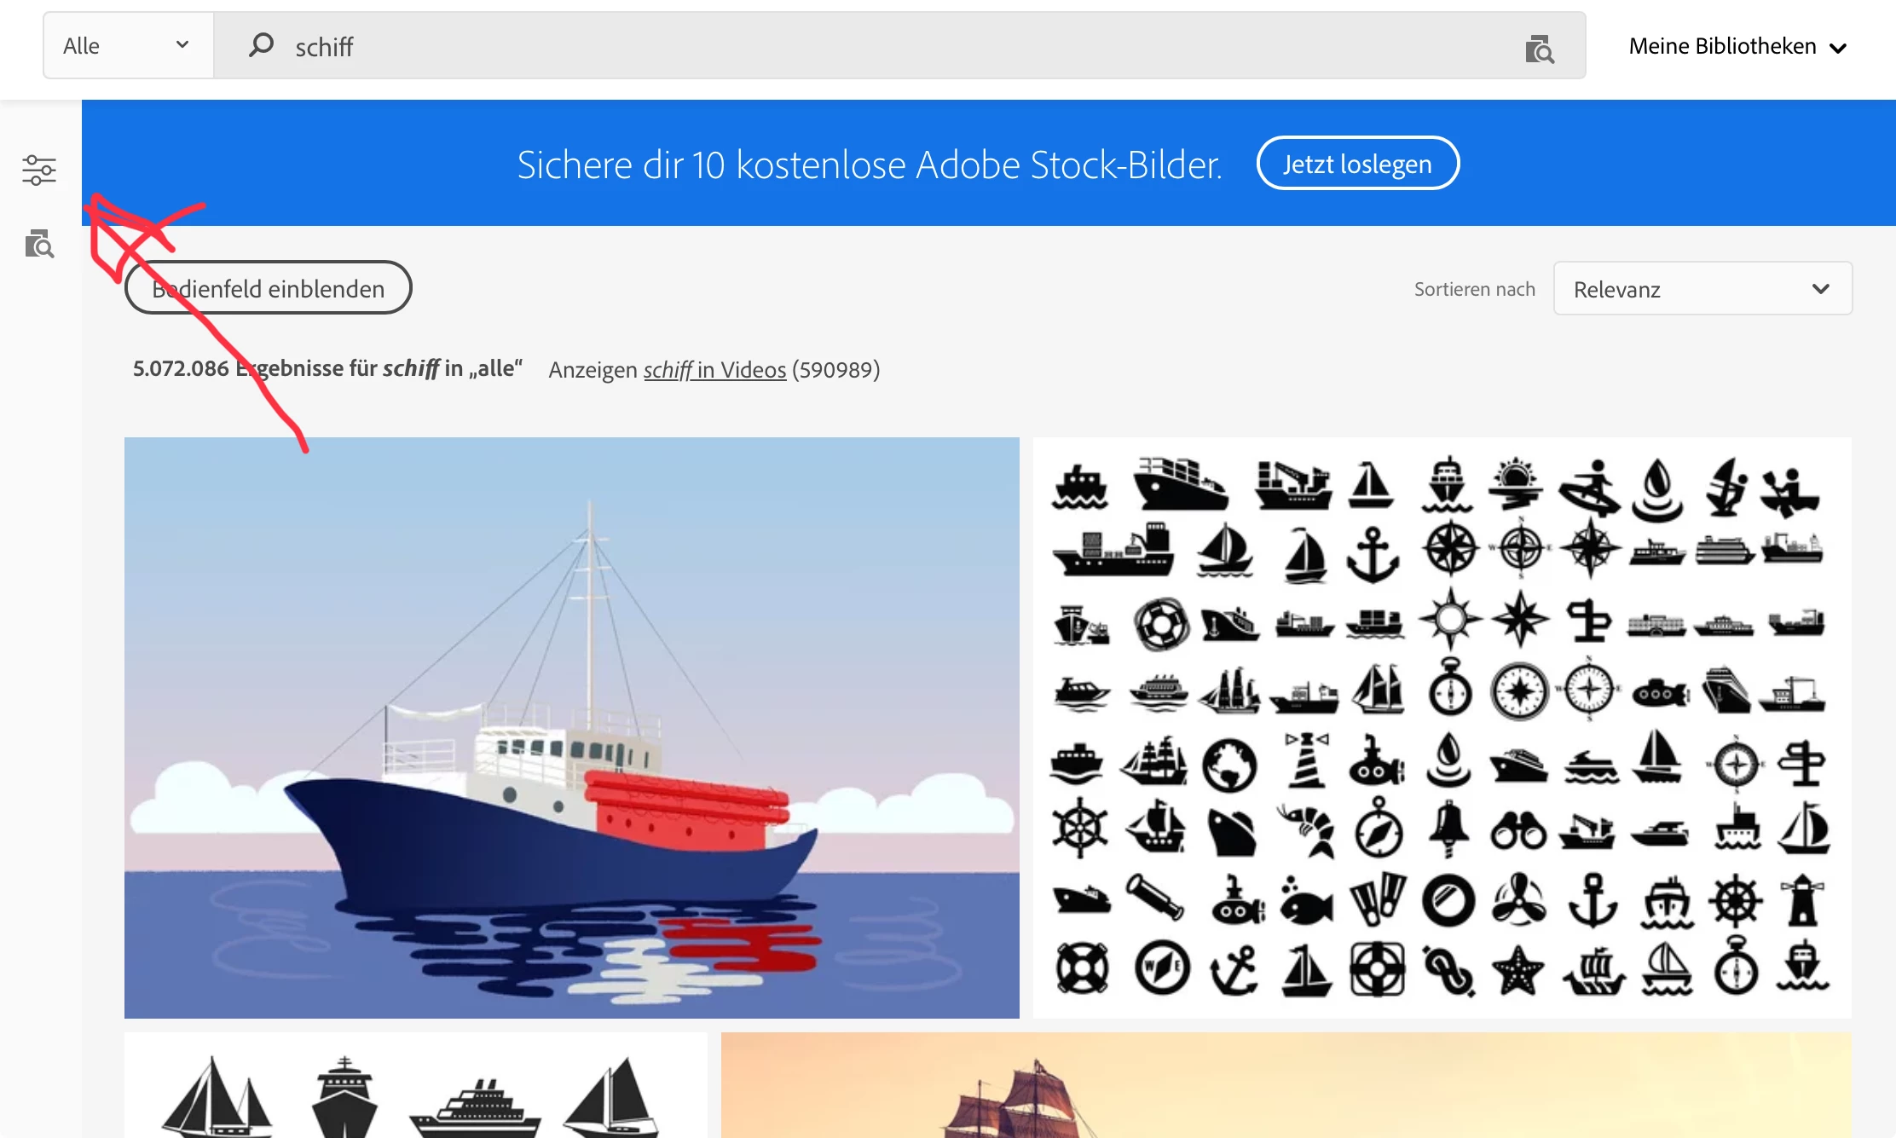Click the filter sliders icon in sidebar
The height and width of the screenshot is (1138, 1896).
(x=39, y=170)
